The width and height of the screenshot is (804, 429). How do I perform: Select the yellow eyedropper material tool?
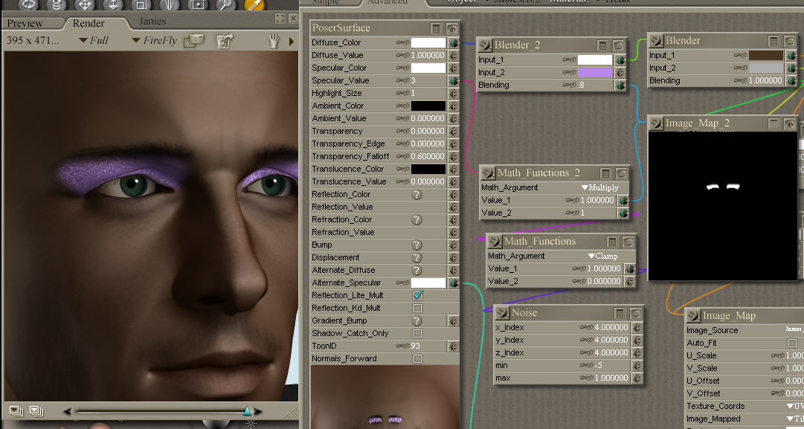click(x=254, y=4)
